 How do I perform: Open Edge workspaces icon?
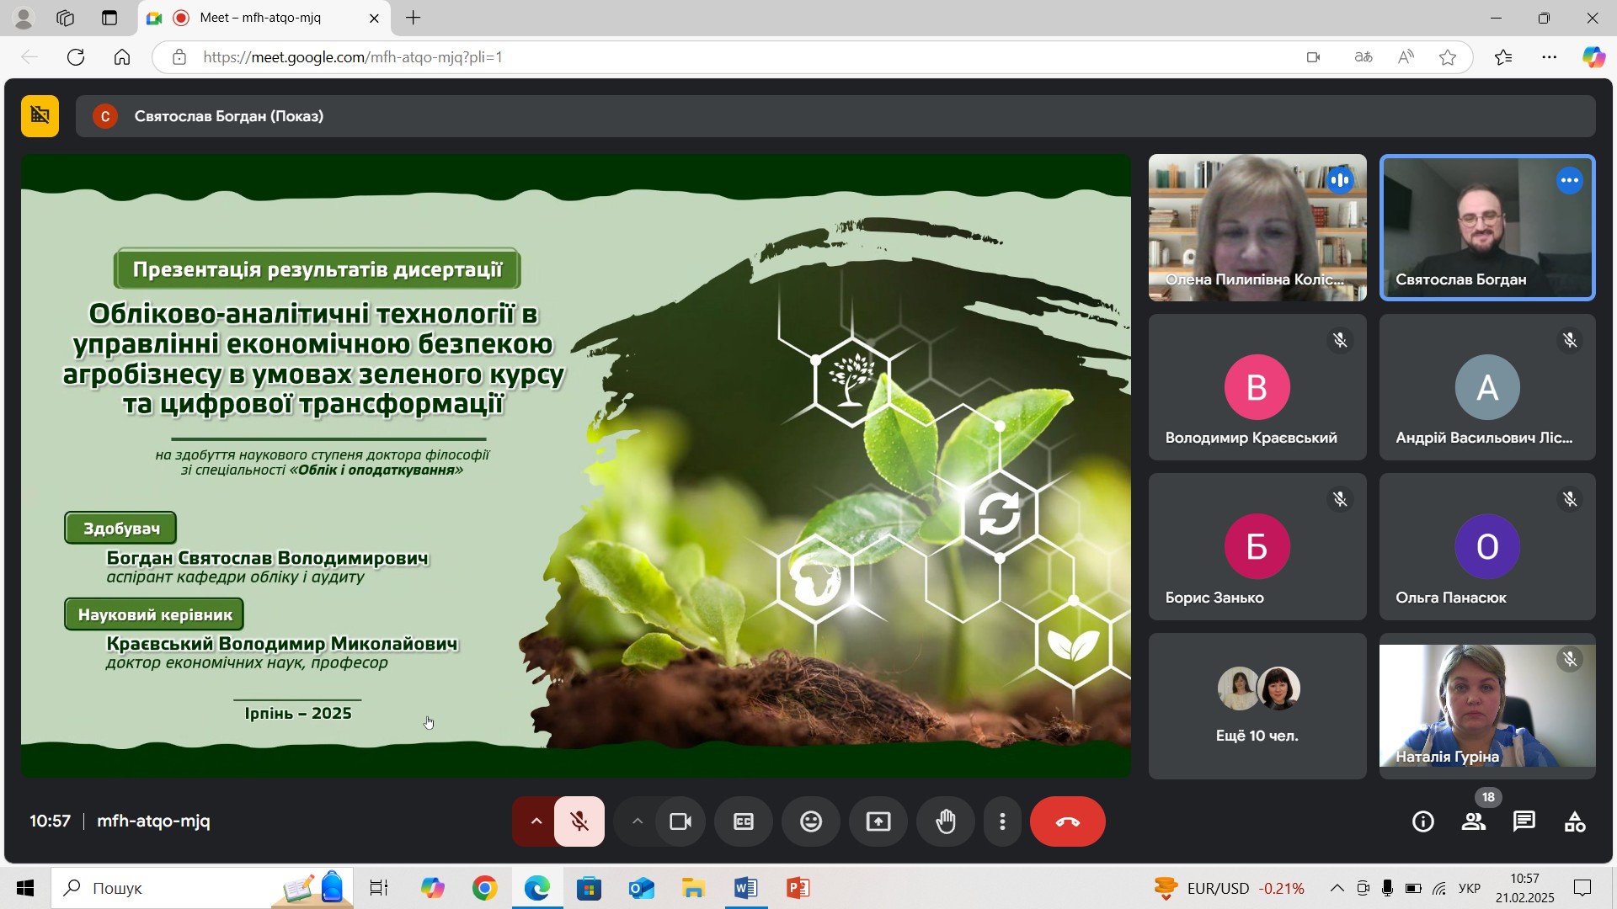(66, 18)
